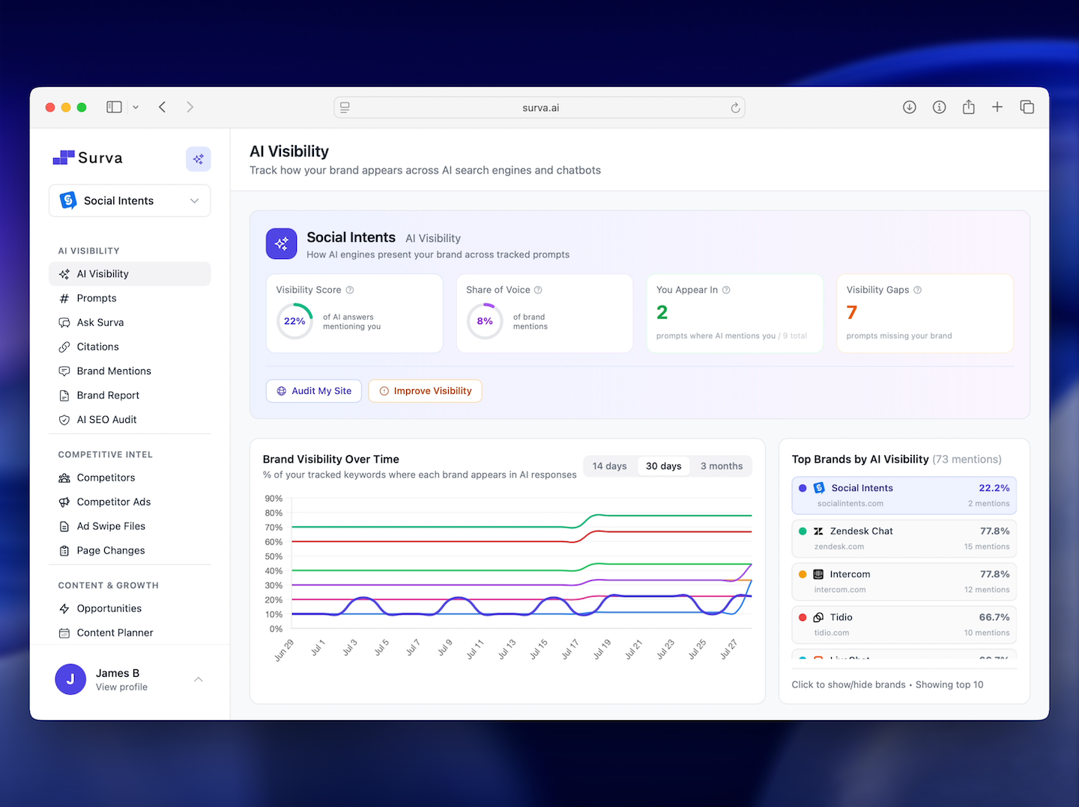This screenshot has height=807, width=1079.
Task: Click the number 7 in Visibility Gaps
Action: [852, 312]
